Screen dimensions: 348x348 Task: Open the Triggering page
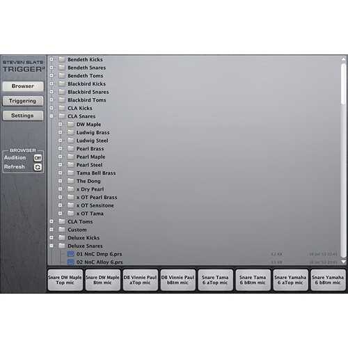click(x=23, y=101)
